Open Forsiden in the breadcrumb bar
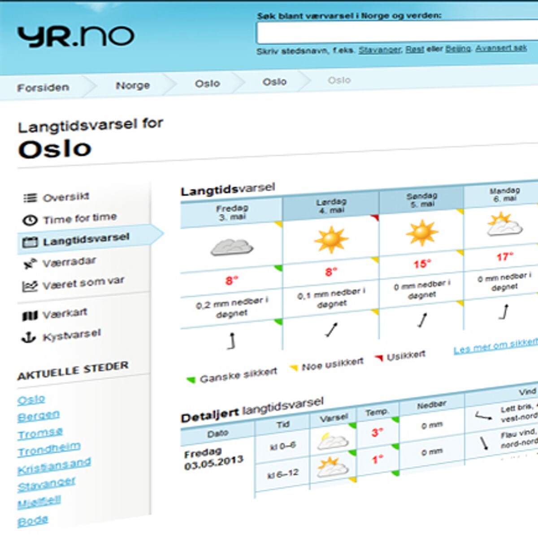 (43, 87)
